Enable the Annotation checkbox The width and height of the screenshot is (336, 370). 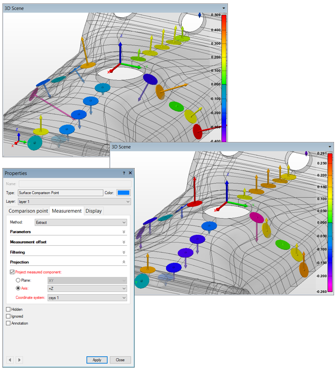pyautogui.click(x=8, y=323)
